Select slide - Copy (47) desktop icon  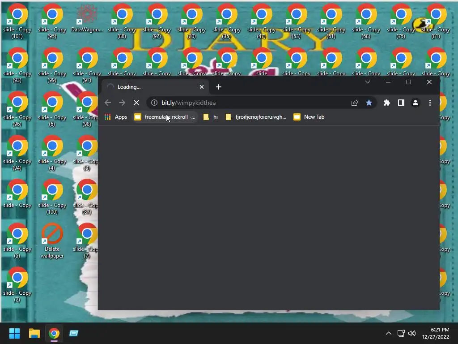tap(261, 21)
